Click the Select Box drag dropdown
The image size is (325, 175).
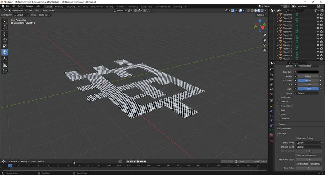point(44,15)
